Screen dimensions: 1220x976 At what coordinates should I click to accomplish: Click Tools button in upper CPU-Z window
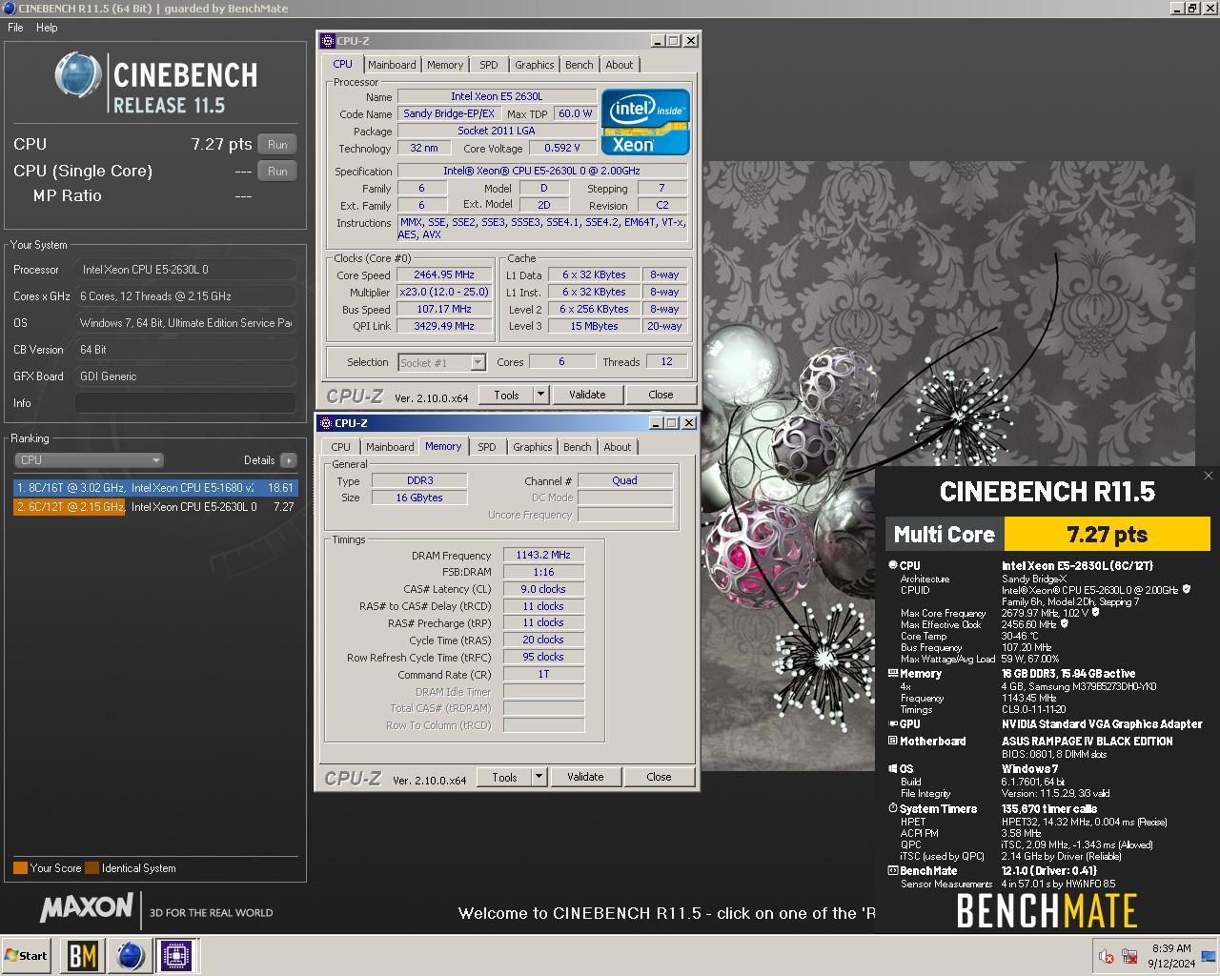(x=506, y=395)
